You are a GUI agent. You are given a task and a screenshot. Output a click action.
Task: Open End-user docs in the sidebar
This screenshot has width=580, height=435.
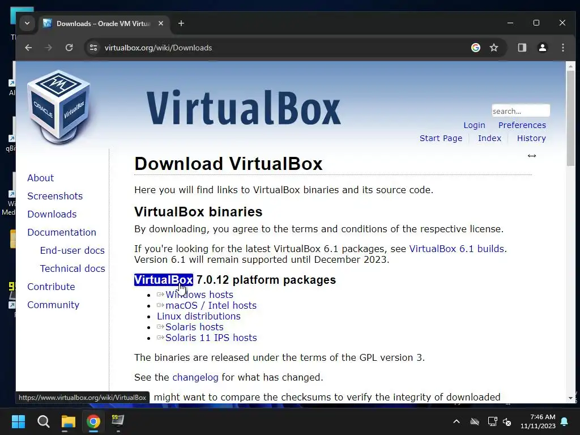point(72,250)
